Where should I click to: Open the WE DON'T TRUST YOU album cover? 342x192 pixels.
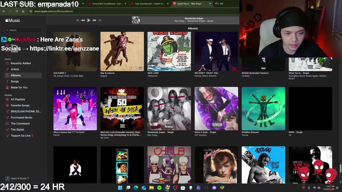(x=216, y=51)
